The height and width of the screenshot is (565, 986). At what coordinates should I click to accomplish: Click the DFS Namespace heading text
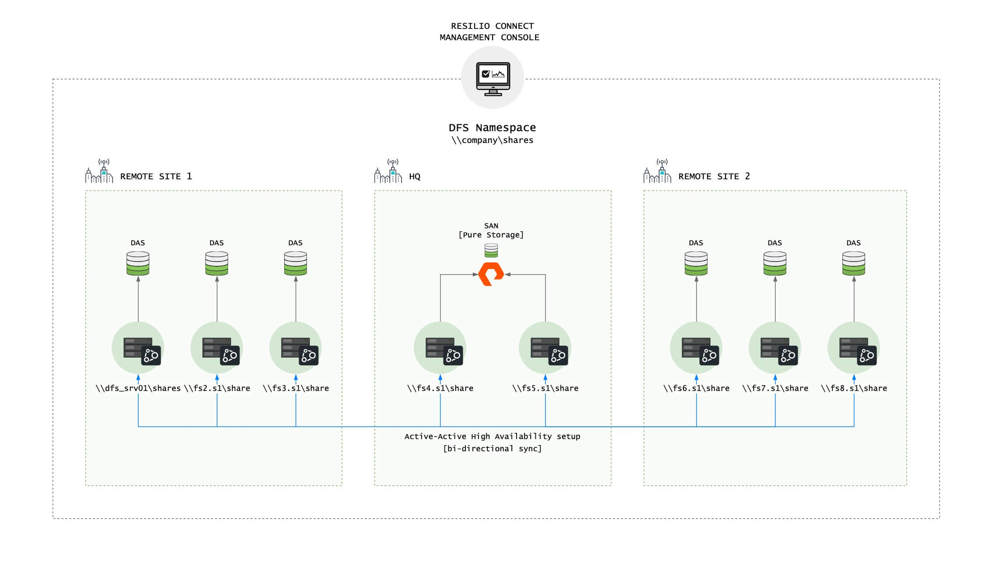492,127
